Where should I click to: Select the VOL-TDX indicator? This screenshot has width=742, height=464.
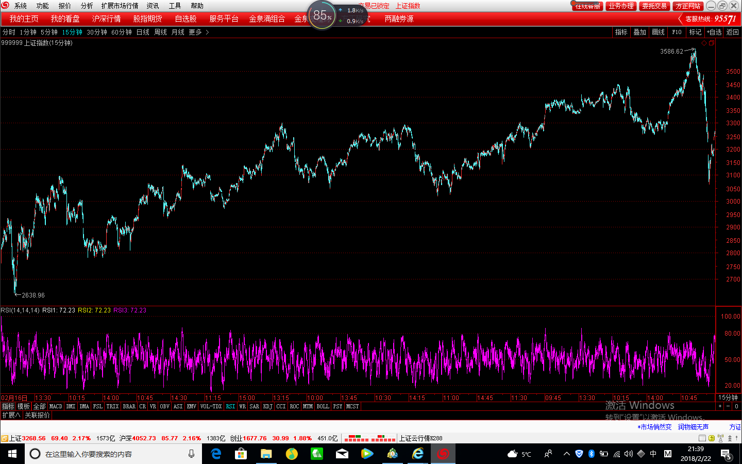tap(211, 406)
